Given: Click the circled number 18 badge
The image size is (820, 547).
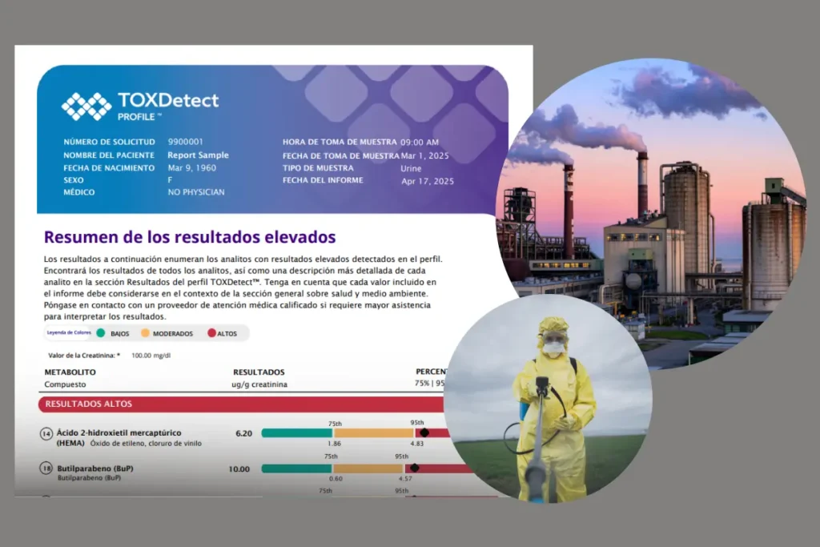Looking at the screenshot, I should (46, 469).
